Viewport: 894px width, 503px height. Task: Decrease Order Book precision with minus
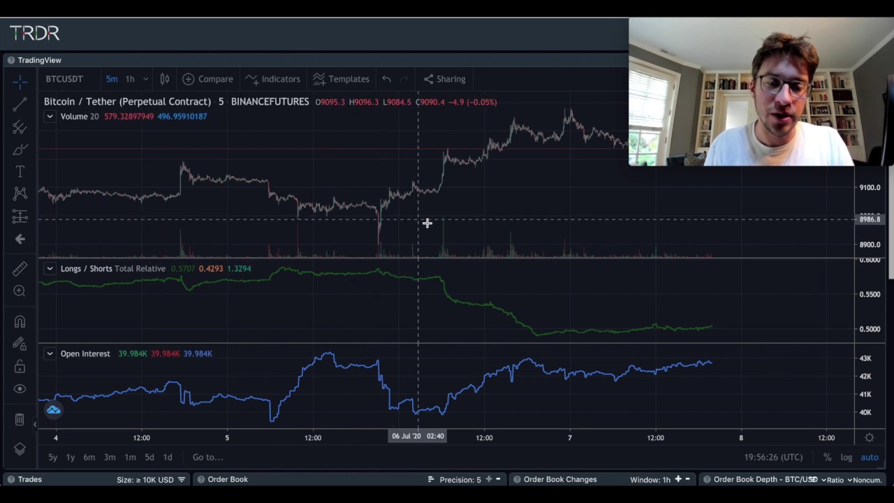[498, 479]
